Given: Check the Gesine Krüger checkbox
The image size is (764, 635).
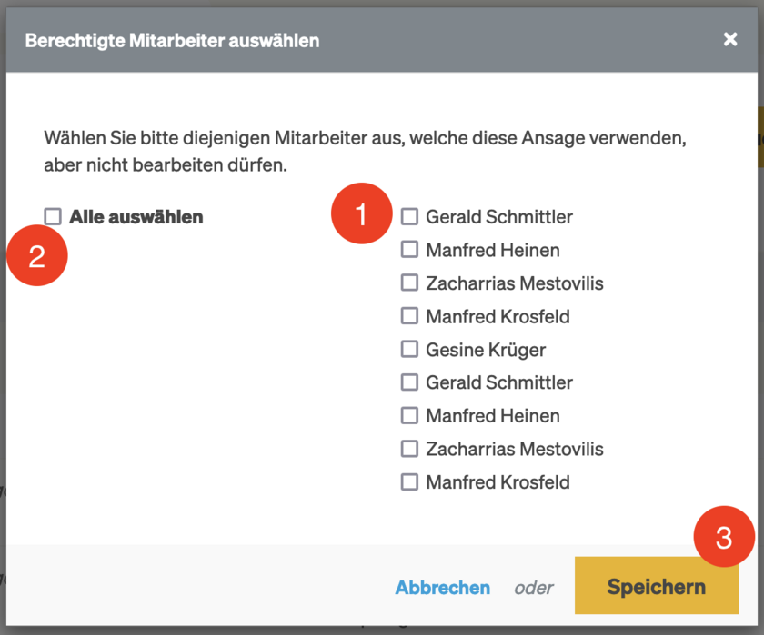Looking at the screenshot, I should tap(410, 349).
